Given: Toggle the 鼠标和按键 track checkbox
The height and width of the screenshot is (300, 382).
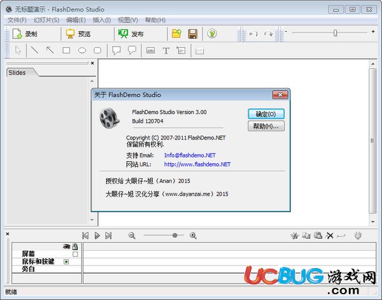Looking at the screenshot, I should pos(66,262).
